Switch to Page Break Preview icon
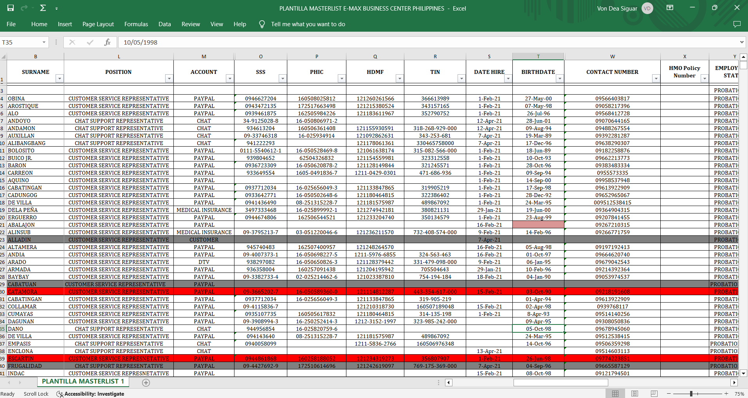748x398 pixels. coord(654,394)
